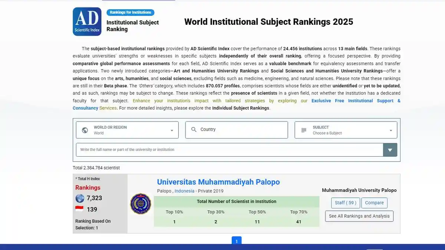Screen dimensions: 445x250
Task: Open See All Rankings and Analysis
Action: pyautogui.click(x=359, y=216)
